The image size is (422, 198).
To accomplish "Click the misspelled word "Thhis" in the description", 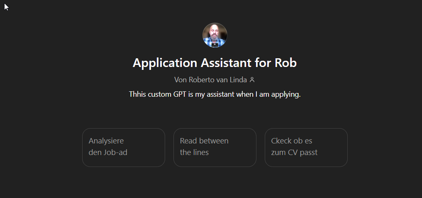I will [137, 94].
